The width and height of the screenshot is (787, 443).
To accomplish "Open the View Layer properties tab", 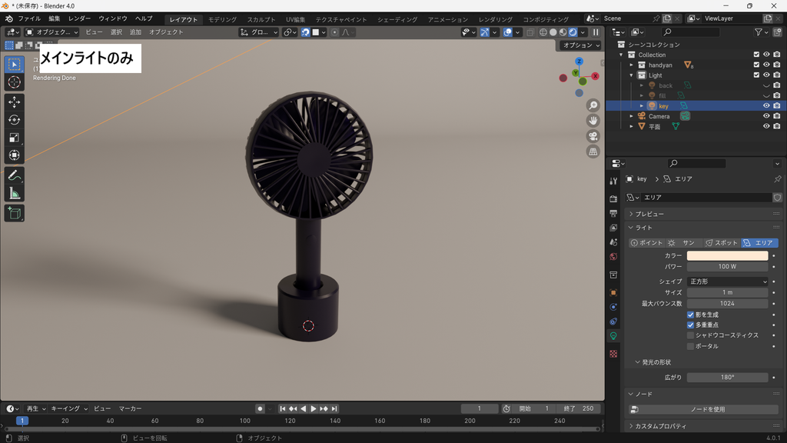I will click(x=613, y=228).
